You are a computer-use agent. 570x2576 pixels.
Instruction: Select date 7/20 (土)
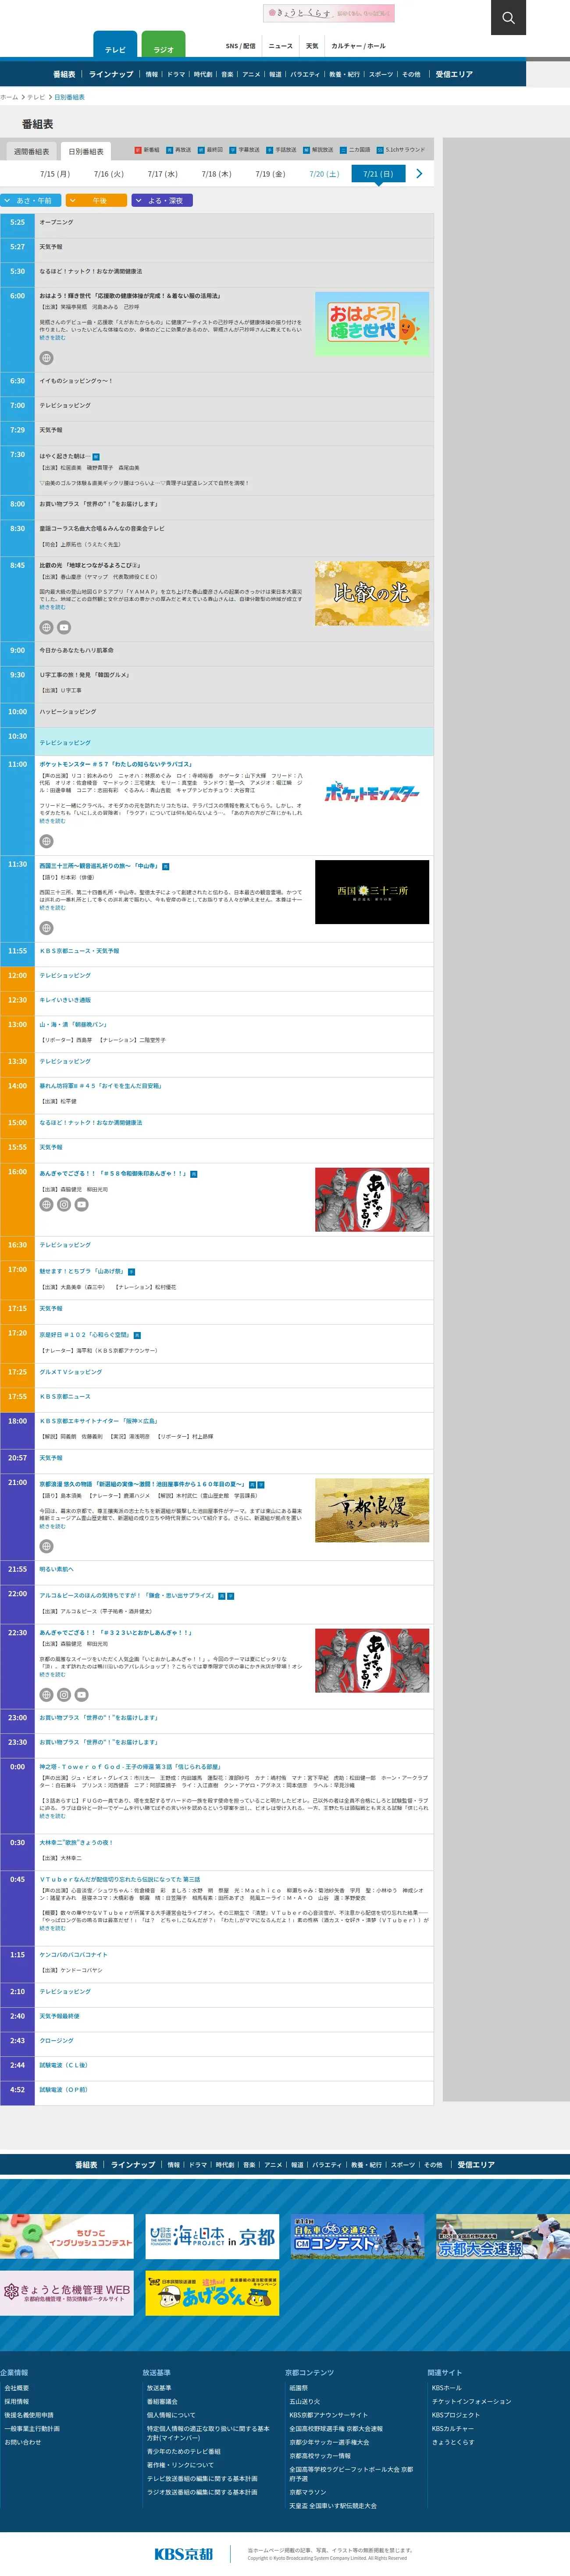[324, 174]
